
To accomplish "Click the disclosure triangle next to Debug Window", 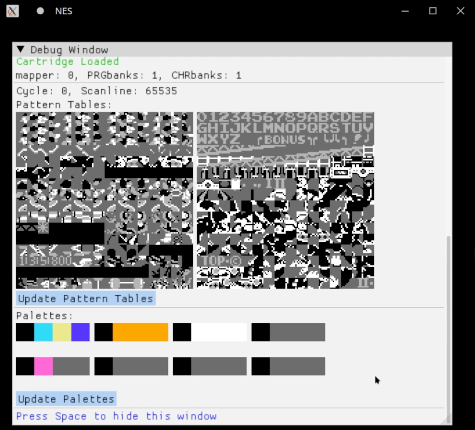I will click(21, 49).
